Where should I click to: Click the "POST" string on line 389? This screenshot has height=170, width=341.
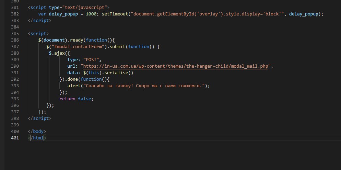(x=91, y=60)
